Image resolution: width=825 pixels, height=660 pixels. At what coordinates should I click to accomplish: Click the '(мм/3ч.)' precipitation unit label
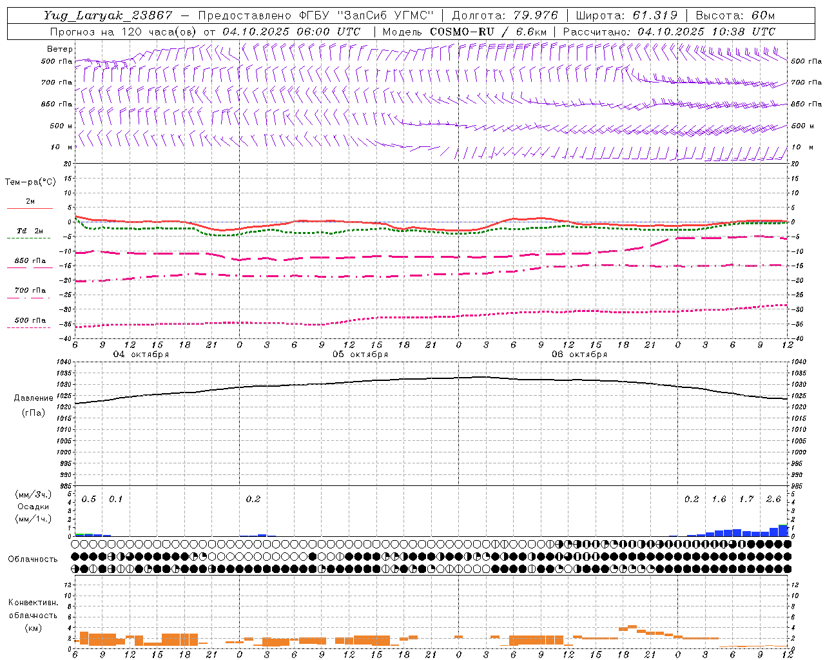click(x=33, y=494)
